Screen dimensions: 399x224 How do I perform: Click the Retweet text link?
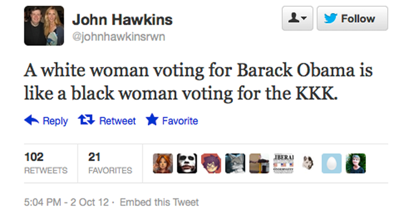[117, 121]
